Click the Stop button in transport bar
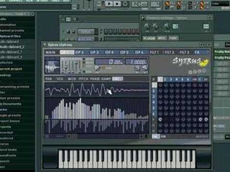 pyautogui.click(x=117, y=4)
